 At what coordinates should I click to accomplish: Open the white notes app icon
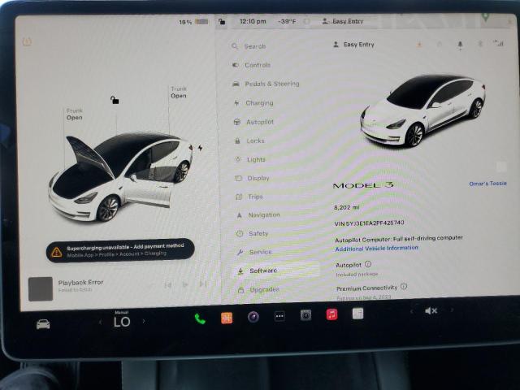tap(357, 313)
